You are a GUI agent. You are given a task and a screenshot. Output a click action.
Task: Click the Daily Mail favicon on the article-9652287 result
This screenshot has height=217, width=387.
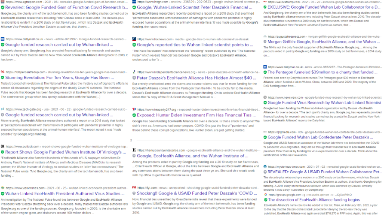click(x=265, y=66)
